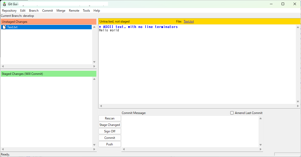Click the Git Gui icon in the title bar
This screenshot has height=157, width=301.
point(4,4)
